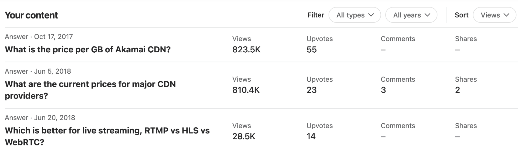Open the CDN providers pricing answer
The width and height of the screenshot is (518, 154).
coord(91,89)
